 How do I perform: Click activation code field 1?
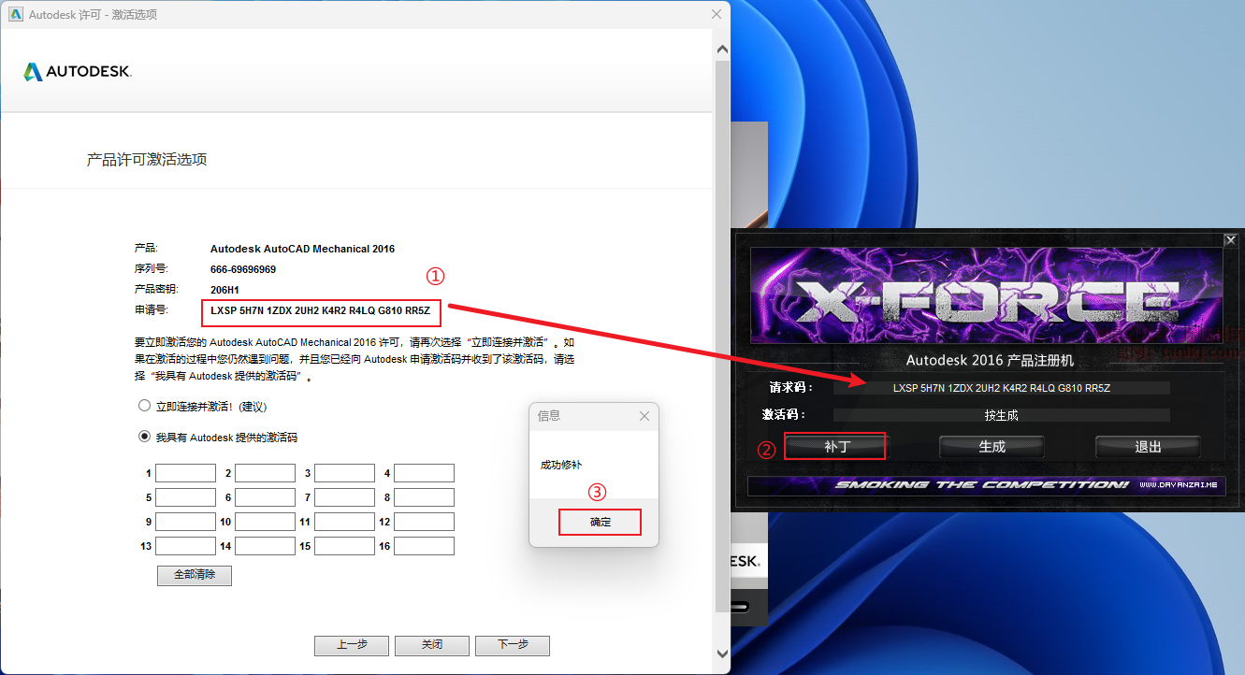(185, 473)
